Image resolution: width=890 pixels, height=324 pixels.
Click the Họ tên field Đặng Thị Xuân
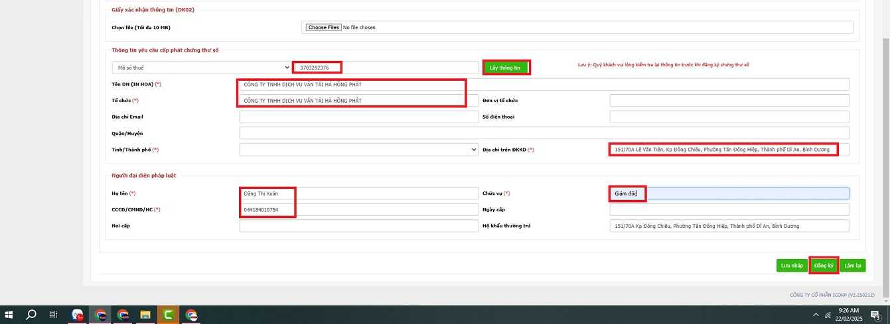[358, 193]
